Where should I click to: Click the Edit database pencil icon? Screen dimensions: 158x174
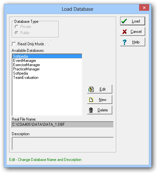[x=91, y=89]
